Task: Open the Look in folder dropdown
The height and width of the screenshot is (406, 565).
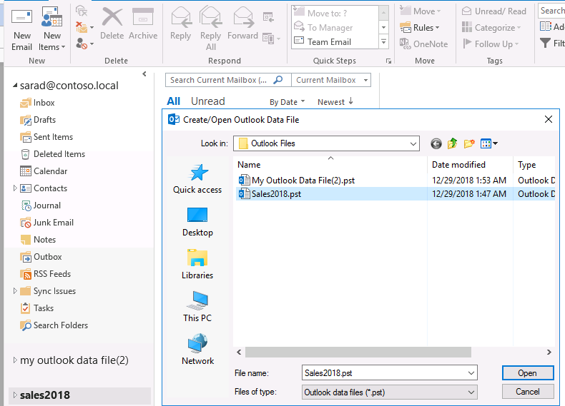Action: (x=413, y=143)
